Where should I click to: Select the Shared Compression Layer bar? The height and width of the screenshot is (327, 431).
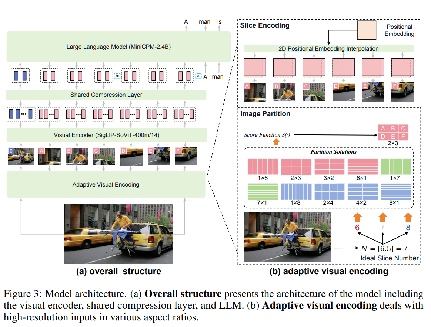(x=106, y=95)
